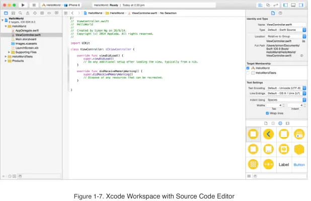Show the Version editor
311x201 pixels.
point(276,5)
